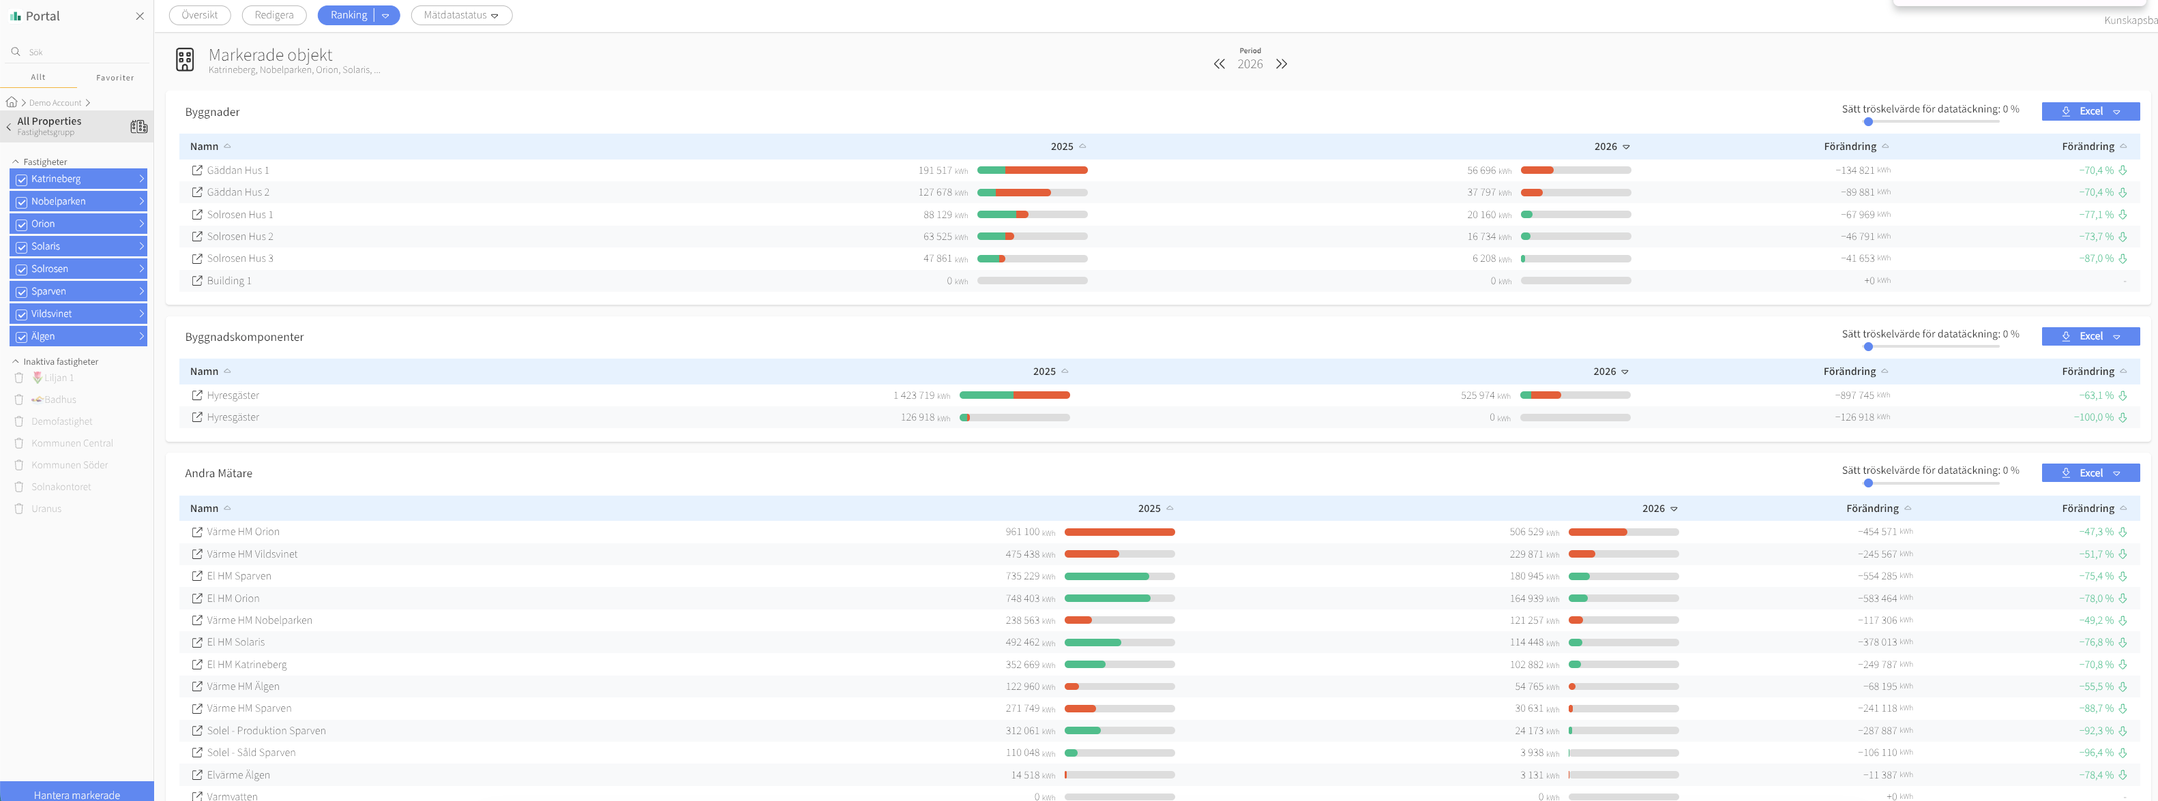Adjust the Byggnadskomponenter data coverage threshold slider
2158x801 pixels.
tap(1868, 348)
